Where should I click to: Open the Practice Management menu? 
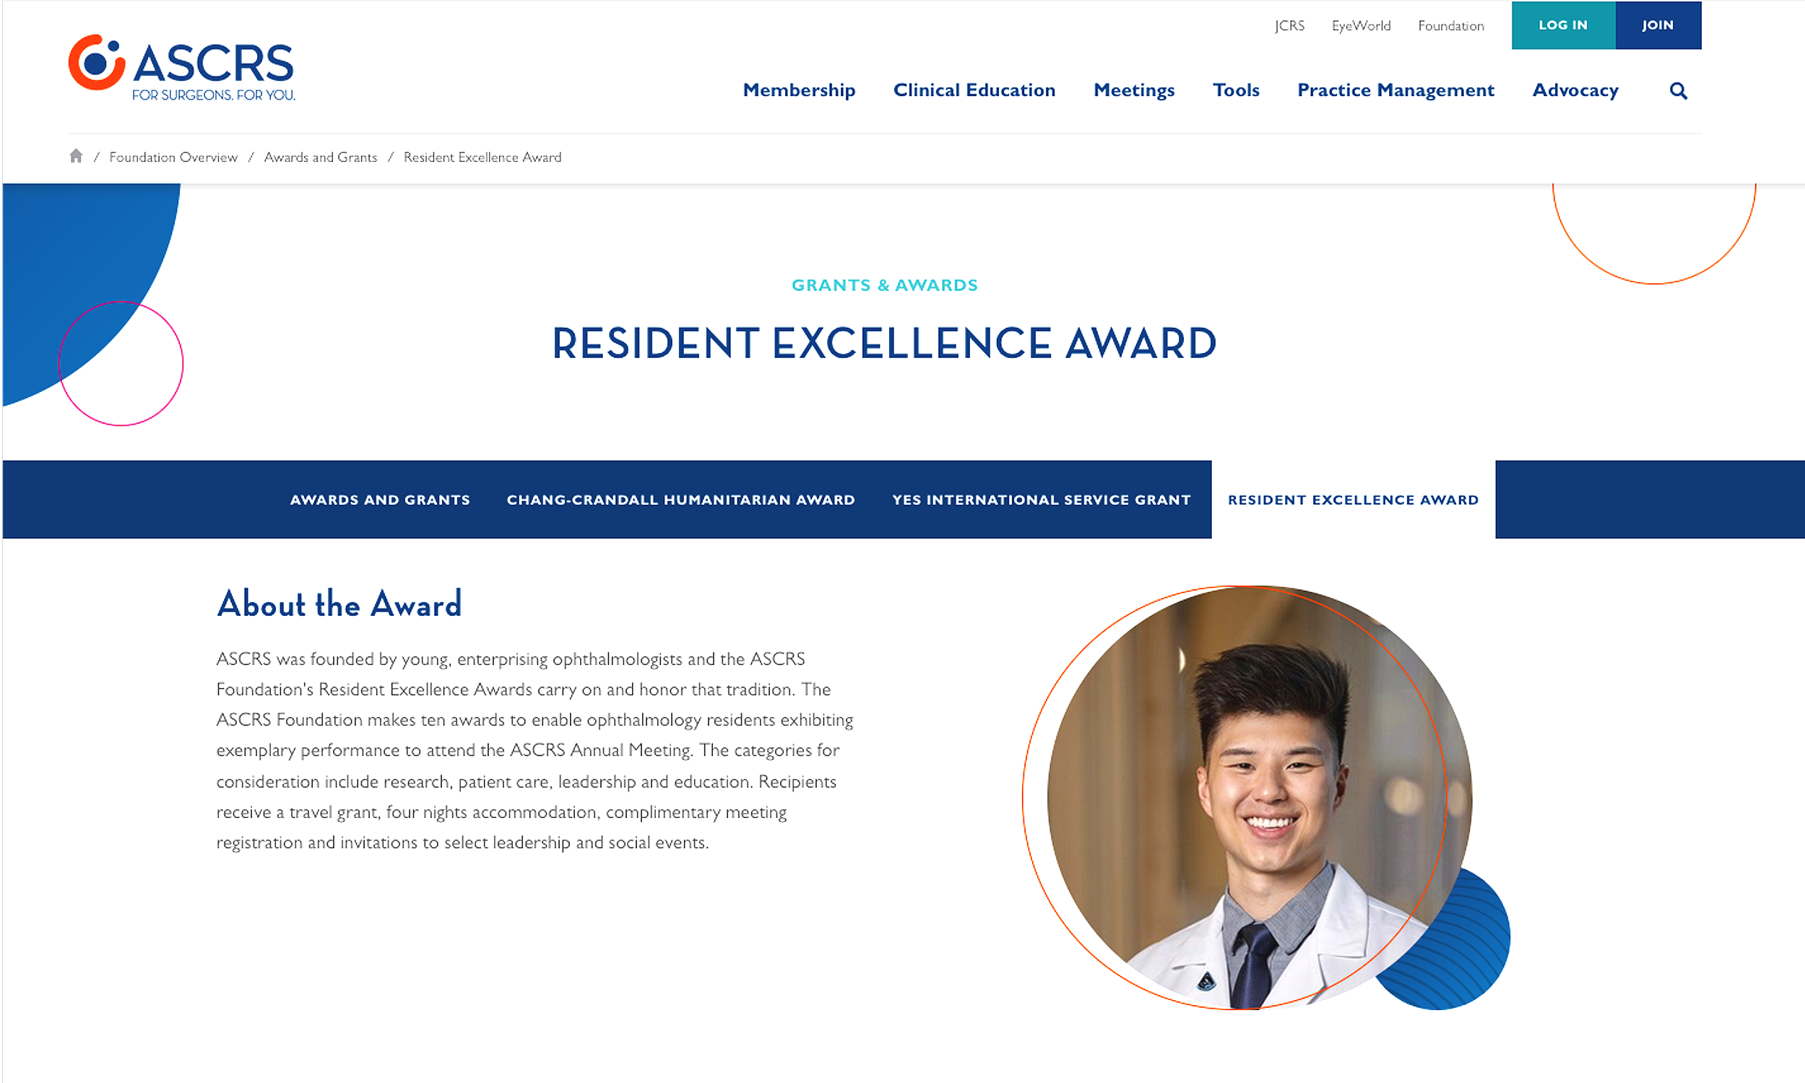coord(1395,90)
